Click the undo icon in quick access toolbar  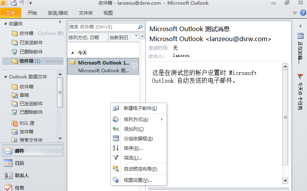click(x=22, y=3)
